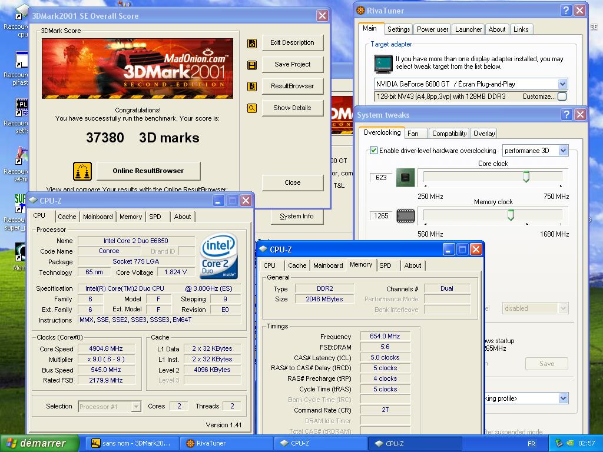The height and width of the screenshot is (452, 603).
Task: Open the overclocking profile dropdown
Action: coord(564,398)
